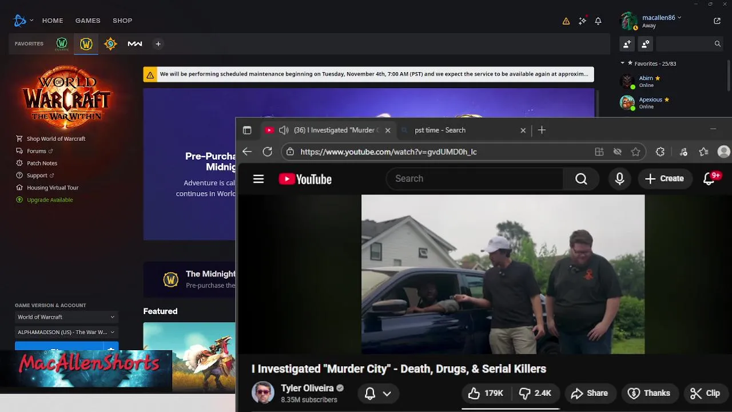The width and height of the screenshot is (732, 412).
Task: Click the Thanks button
Action: [x=649, y=393]
